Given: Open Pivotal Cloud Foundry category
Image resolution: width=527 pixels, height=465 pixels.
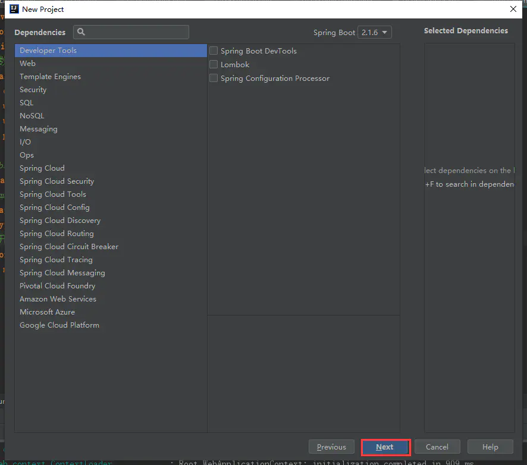Looking at the screenshot, I should coord(111,286).
